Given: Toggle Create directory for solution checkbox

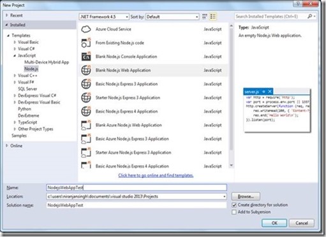Looking at the screenshot, I should (234, 205).
